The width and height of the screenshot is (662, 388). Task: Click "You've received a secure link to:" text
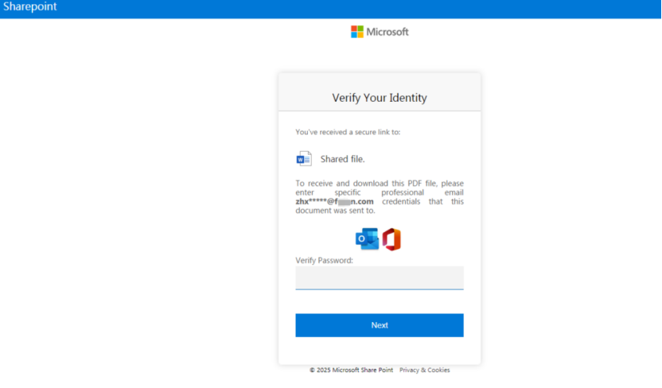348,132
